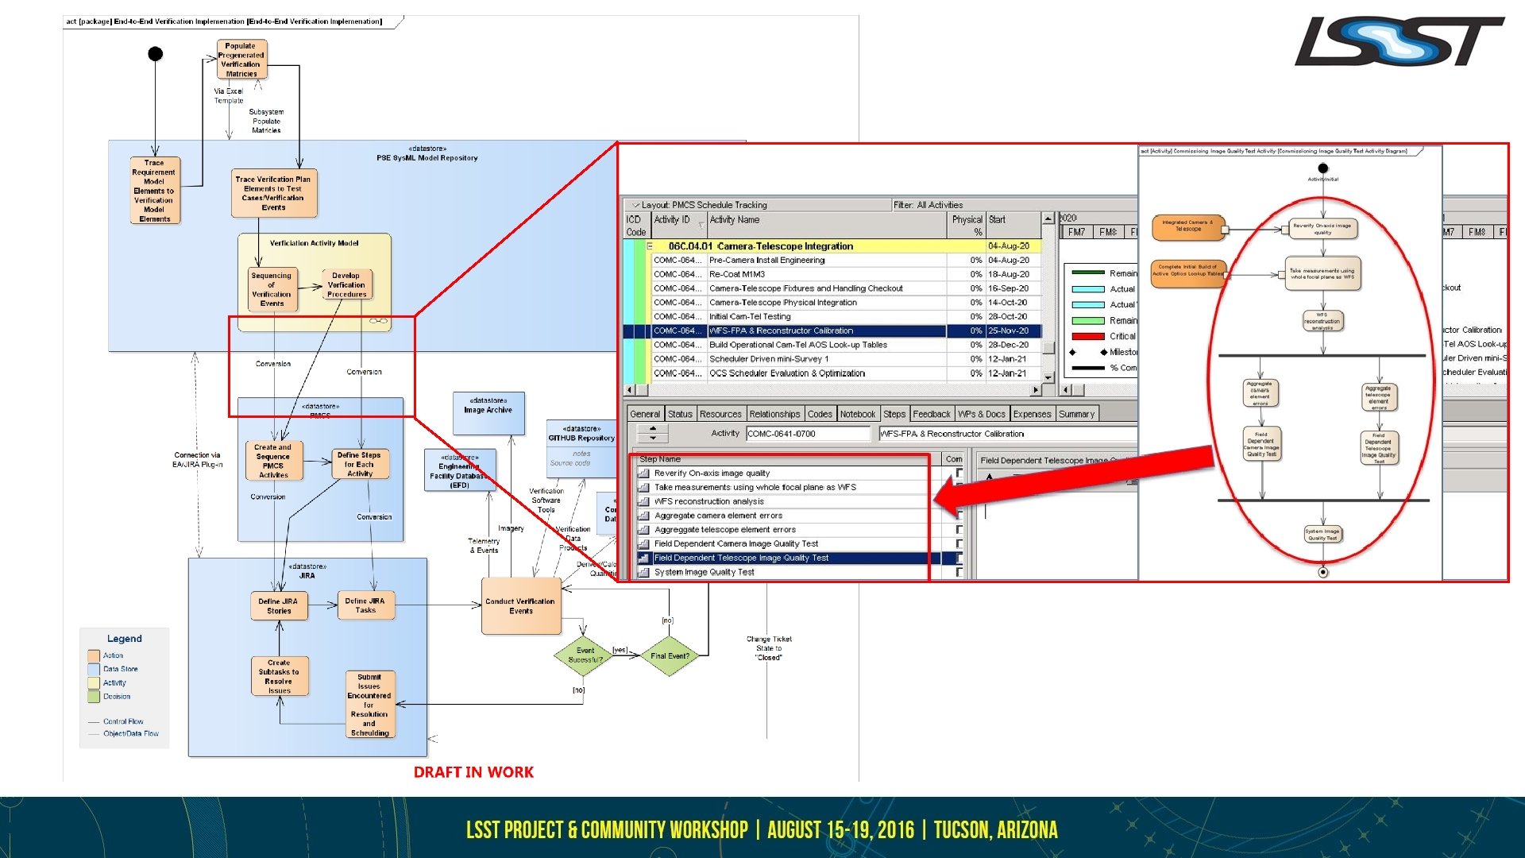Select the WFS-FPA & Reconstructor Calibration row
The height and width of the screenshot is (858, 1525).
pos(781,331)
